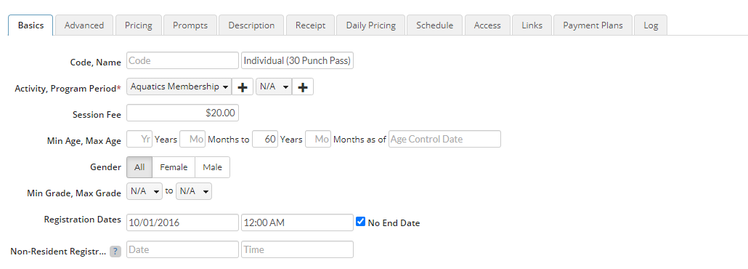Open the Pricing tab

tap(138, 25)
